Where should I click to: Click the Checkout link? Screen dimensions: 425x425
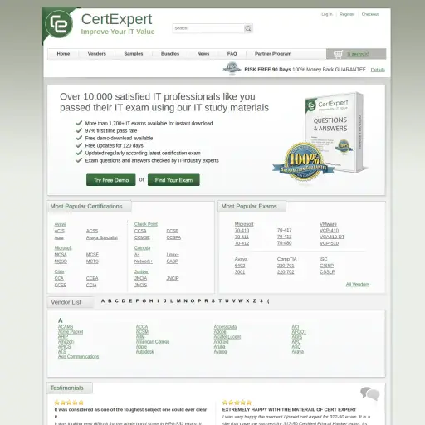click(370, 14)
